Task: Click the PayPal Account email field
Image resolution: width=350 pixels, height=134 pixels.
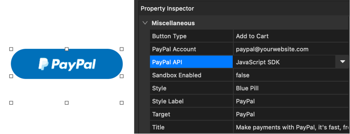Action: (x=291, y=49)
